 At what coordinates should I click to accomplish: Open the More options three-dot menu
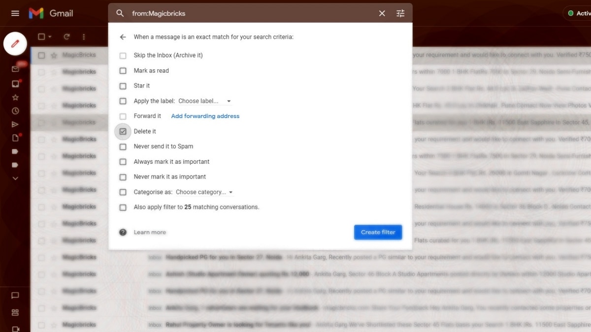click(x=84, y=37)
